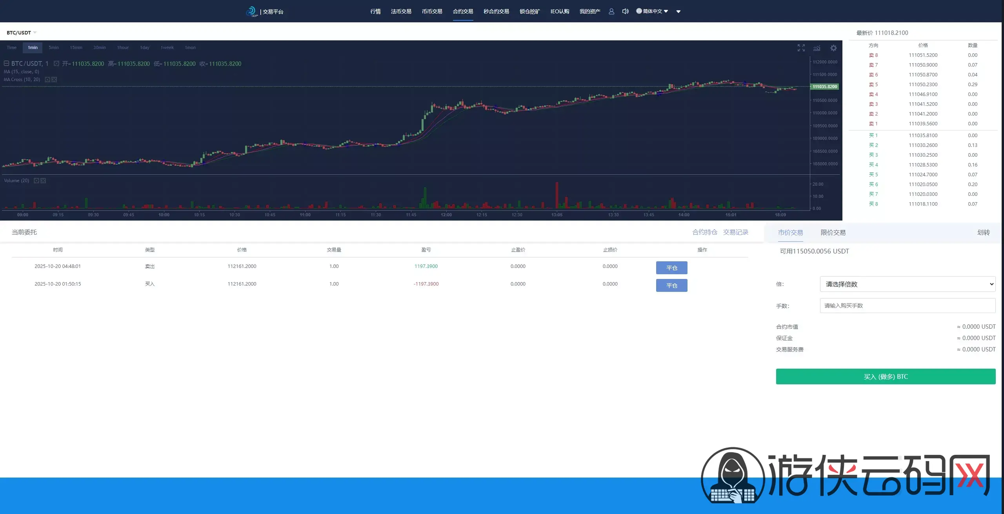The height and width of the screenshot is (514, 1004).
Task: Switch chart interval to 1hour
Action: coord(123,47)
